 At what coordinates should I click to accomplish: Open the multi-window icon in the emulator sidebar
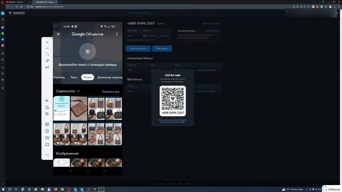pyautogui.click(x=47, y=114)
